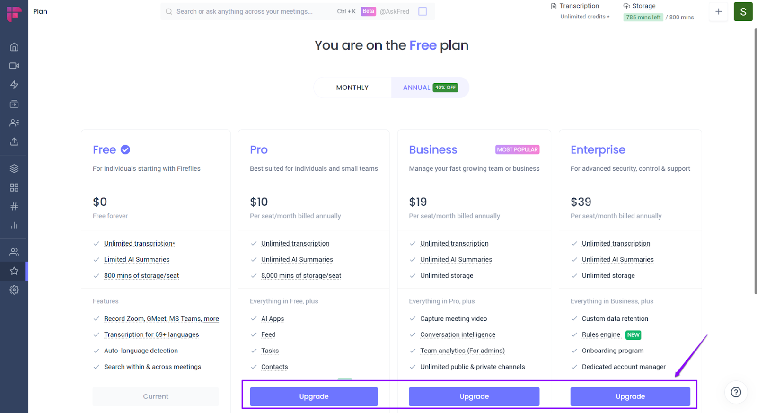This screenshot has width=757, height=413.
Task: Open Analytics bar chart icon
Action: coord(14,225)
